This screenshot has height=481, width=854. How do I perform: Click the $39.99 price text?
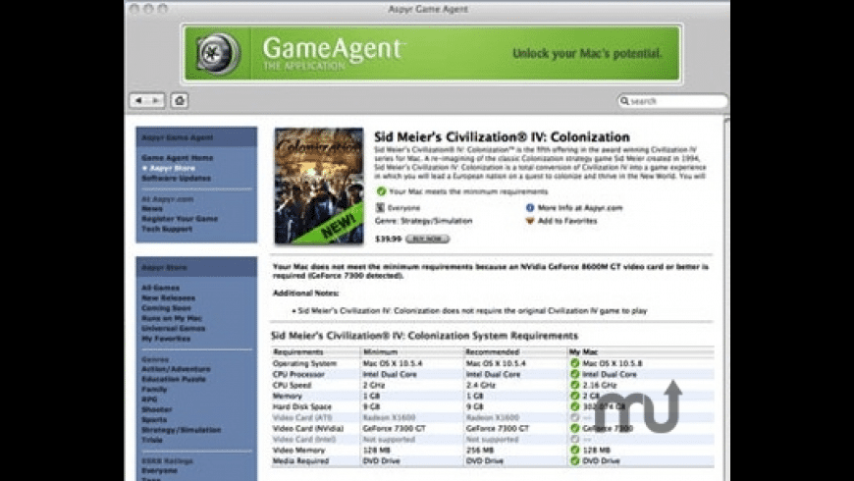(x=389, y=239)
